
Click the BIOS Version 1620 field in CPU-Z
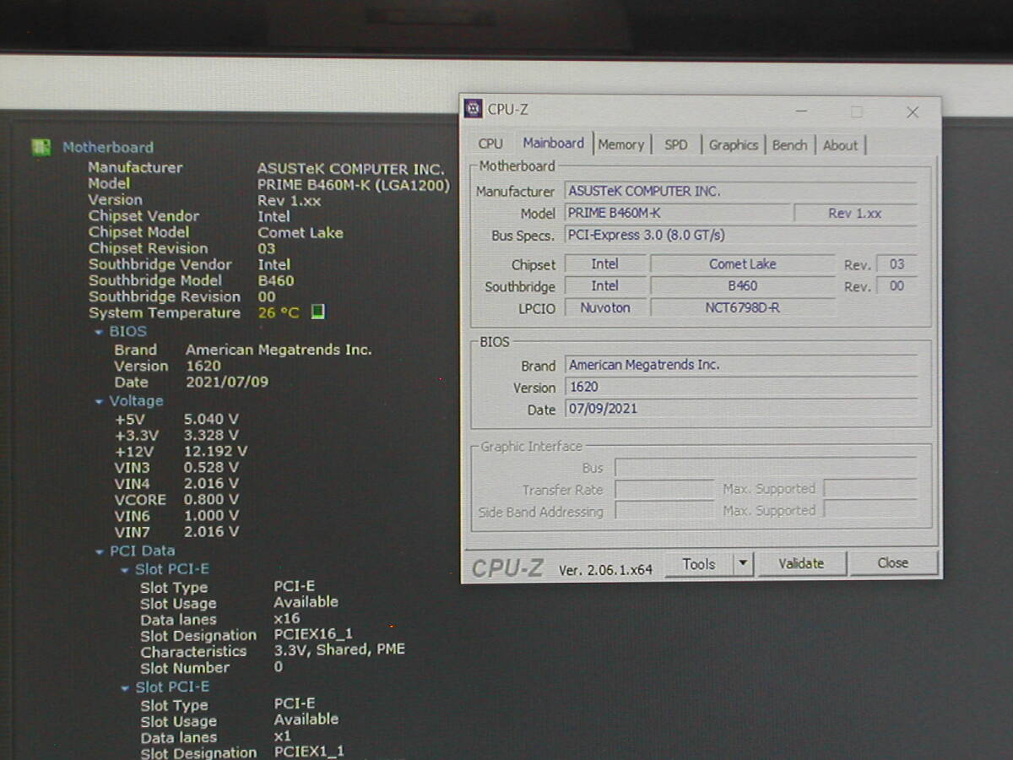(741, 388)
